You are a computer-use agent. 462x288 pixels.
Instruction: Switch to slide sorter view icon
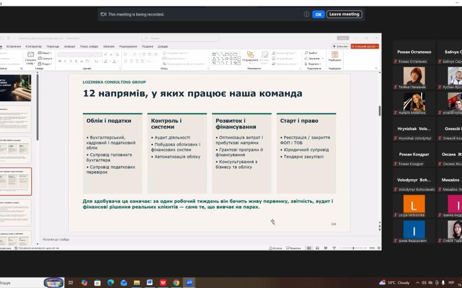pyautogui.click(x=317, y=248)
